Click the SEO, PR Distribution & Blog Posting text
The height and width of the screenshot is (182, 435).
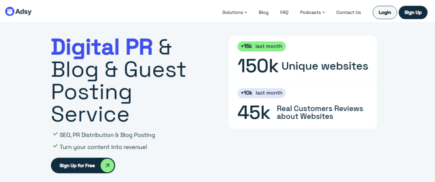[x=107, y=135]
